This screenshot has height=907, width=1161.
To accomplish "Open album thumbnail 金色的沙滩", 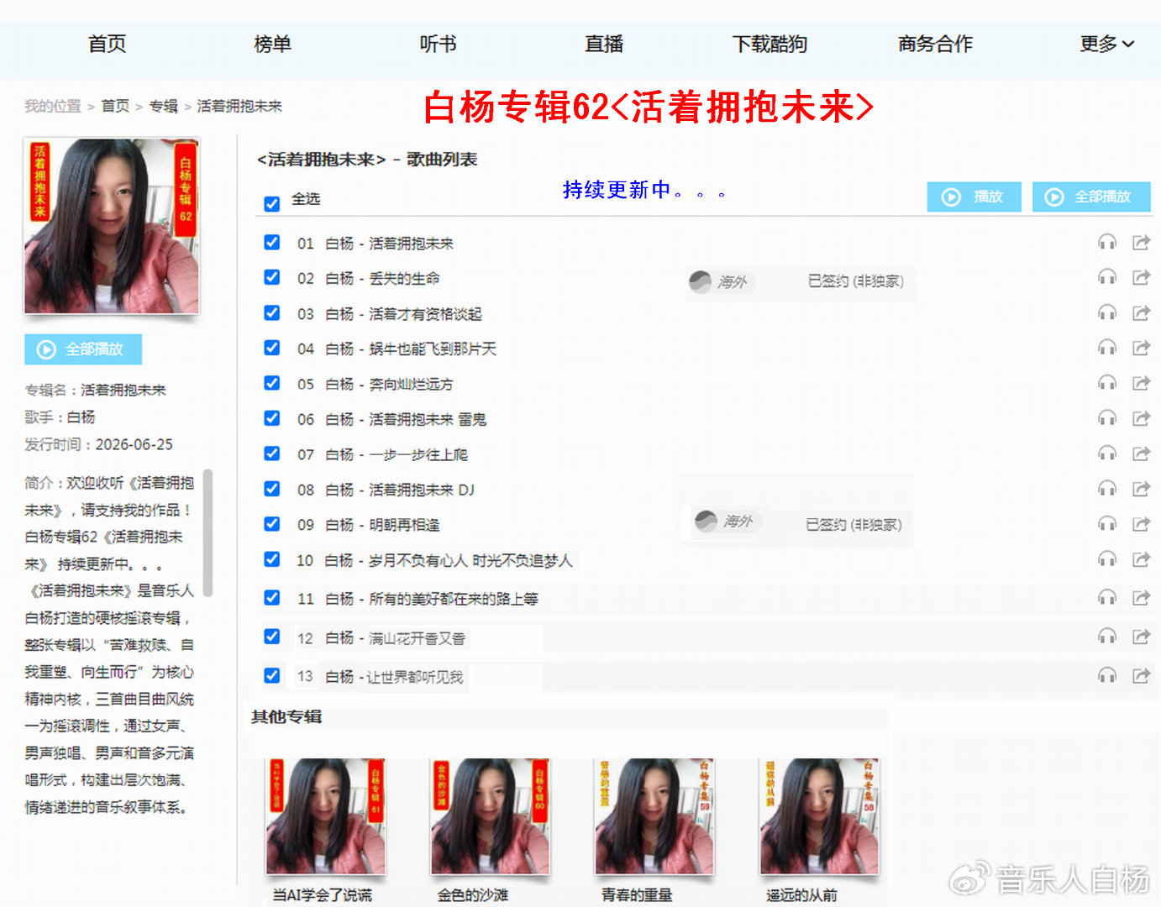I will pos(491,817).
